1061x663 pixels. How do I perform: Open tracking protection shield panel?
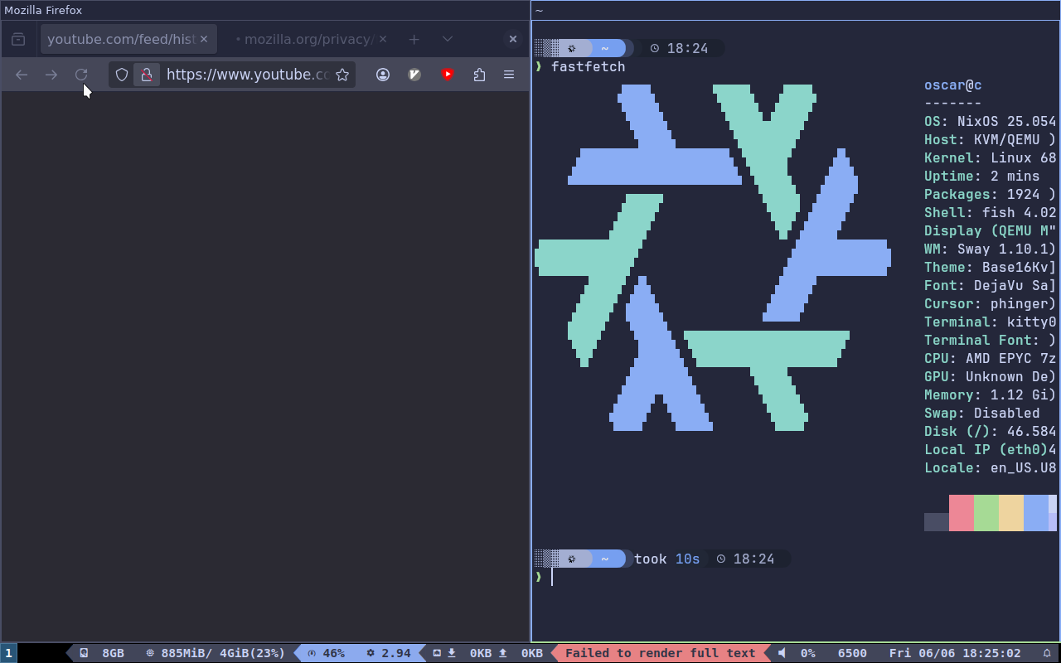(x=122, y=75)
